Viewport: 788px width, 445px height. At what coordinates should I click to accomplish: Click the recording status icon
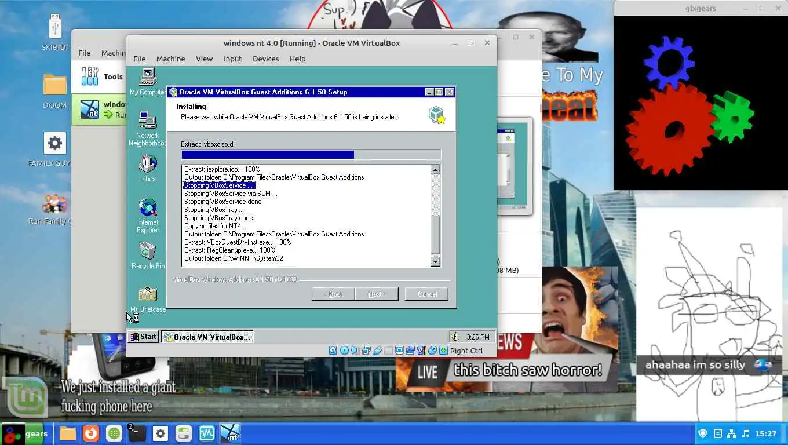[x=410, y=351]
